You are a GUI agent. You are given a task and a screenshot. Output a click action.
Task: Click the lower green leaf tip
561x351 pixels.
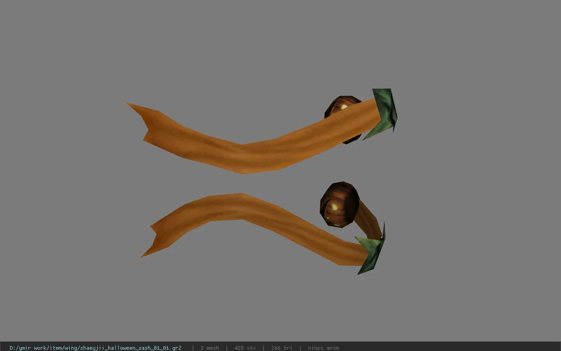click(372, 251)
